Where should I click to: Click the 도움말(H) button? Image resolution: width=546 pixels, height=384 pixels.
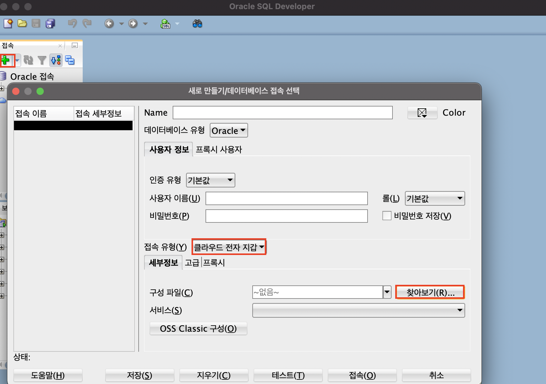click(48, 375)
